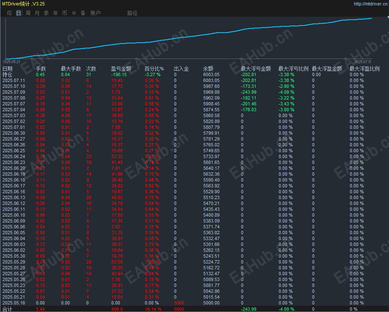Select the 2025.05.21 date row
The width and height of the screenshot is (389, 312).
(x=14, y=297)
